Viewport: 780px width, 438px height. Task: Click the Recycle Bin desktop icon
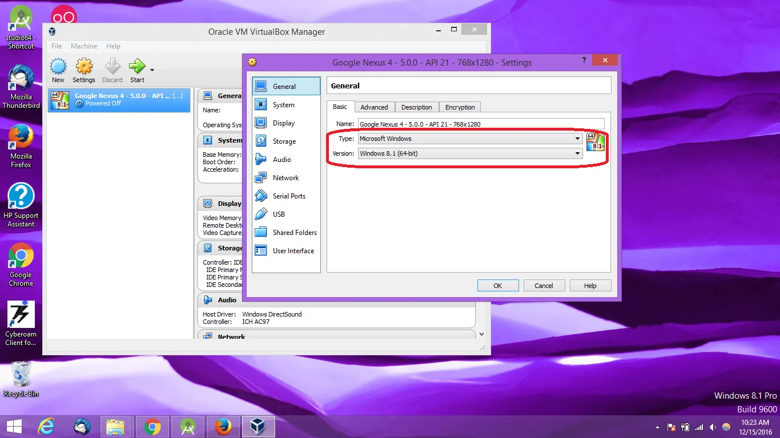[21, 379]
